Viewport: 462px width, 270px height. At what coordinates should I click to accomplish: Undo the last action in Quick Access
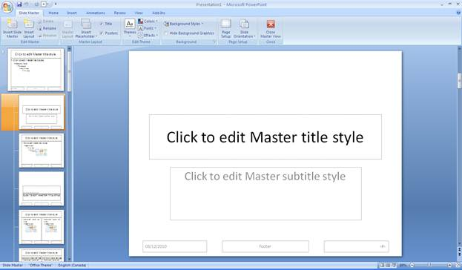pyautogui.click(x=27, y=4)
